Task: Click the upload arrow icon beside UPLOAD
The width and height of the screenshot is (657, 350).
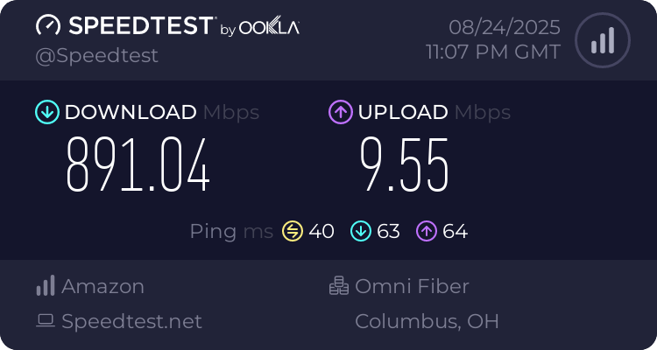Action: pyautogui.click(x=340, y=112)
